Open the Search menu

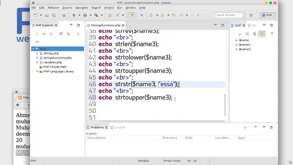pyautogui.click(x=96, y=8)
